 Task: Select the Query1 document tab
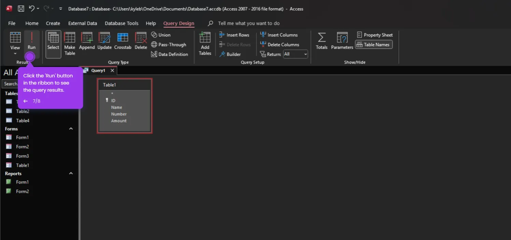(x=98, y=71)
